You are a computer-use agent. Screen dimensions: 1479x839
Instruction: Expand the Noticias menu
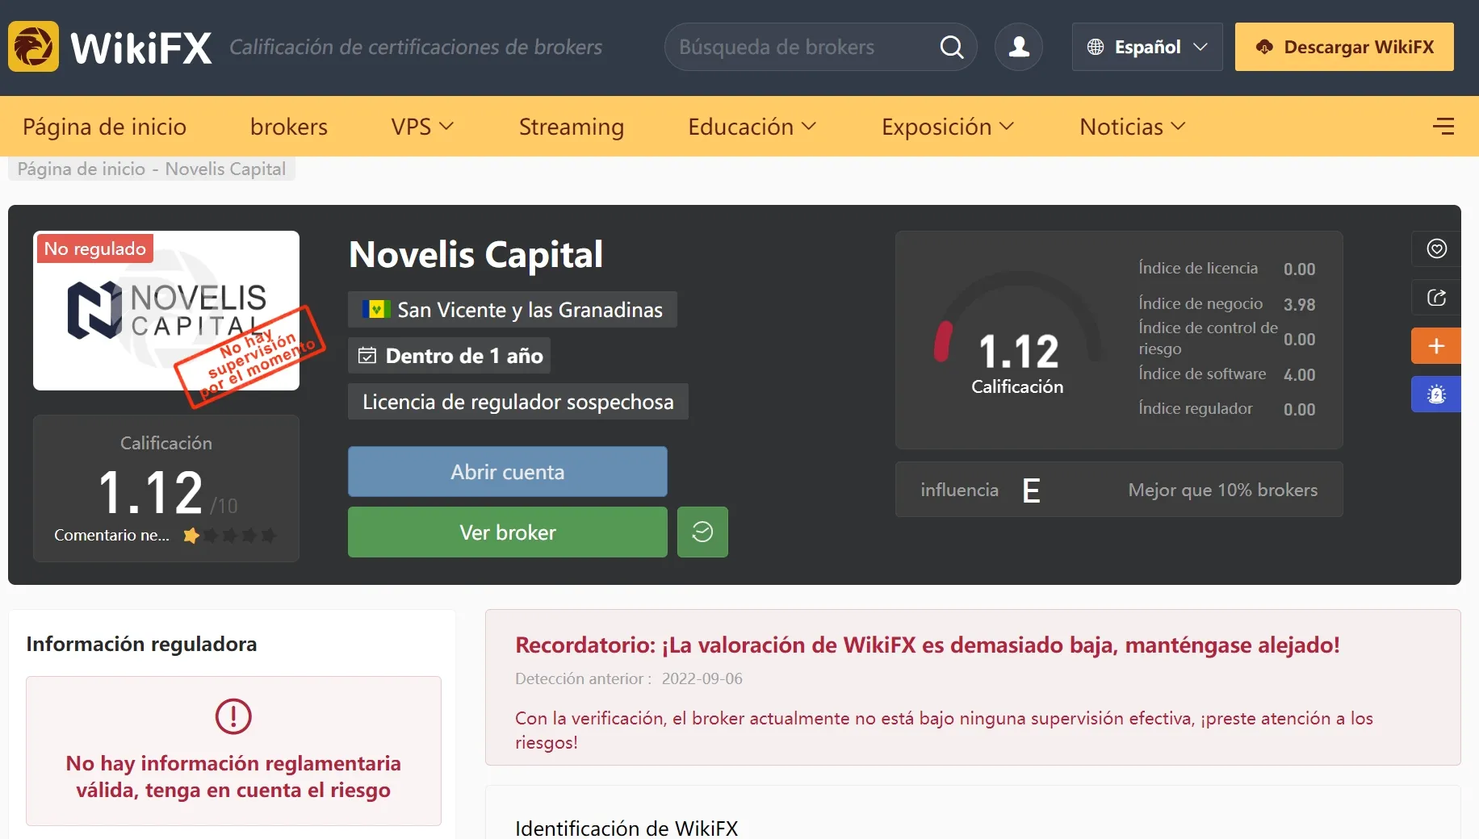tap(1133, 127)
